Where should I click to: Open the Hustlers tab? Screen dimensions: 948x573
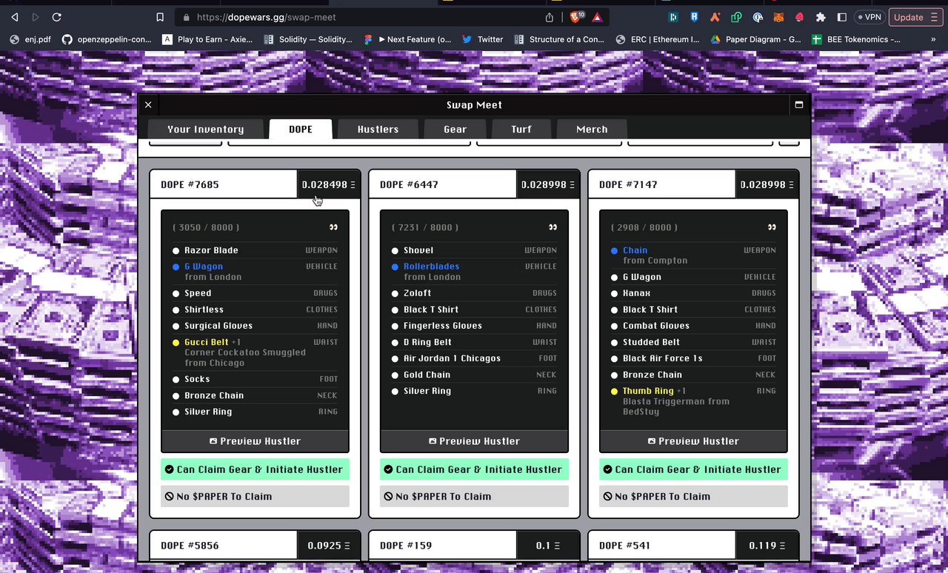[x=378, y=129]
